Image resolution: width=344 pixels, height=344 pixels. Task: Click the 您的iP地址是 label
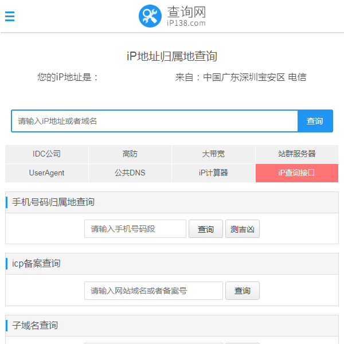pyautogui.click(x=68, y=77)
